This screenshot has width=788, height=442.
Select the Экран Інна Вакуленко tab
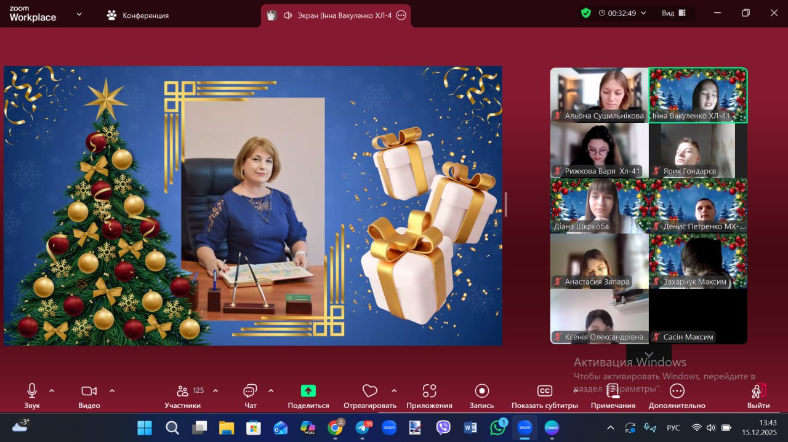pos(337,15)
